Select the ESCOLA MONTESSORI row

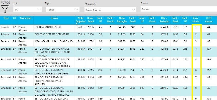point(109,28)
